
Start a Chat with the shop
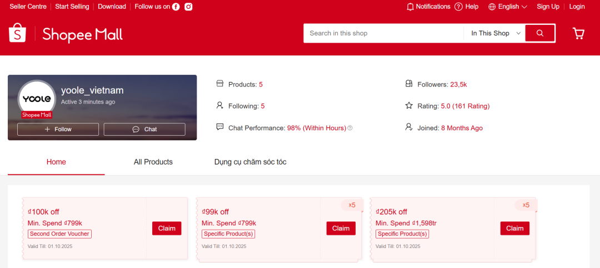click(144, 129)
